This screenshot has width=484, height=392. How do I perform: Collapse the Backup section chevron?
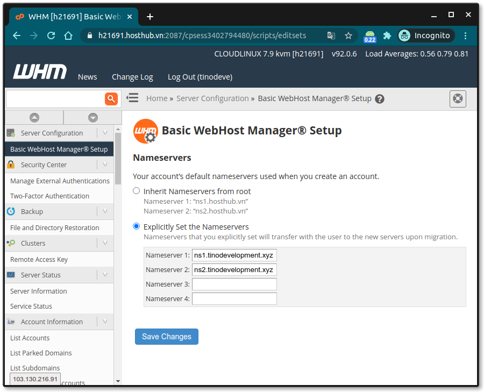(x=105, y=211)
